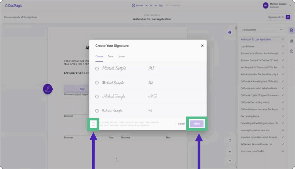Expand the All documents dropdown
295x169 pixels.
pyautogui.click(x=262, y=30)
